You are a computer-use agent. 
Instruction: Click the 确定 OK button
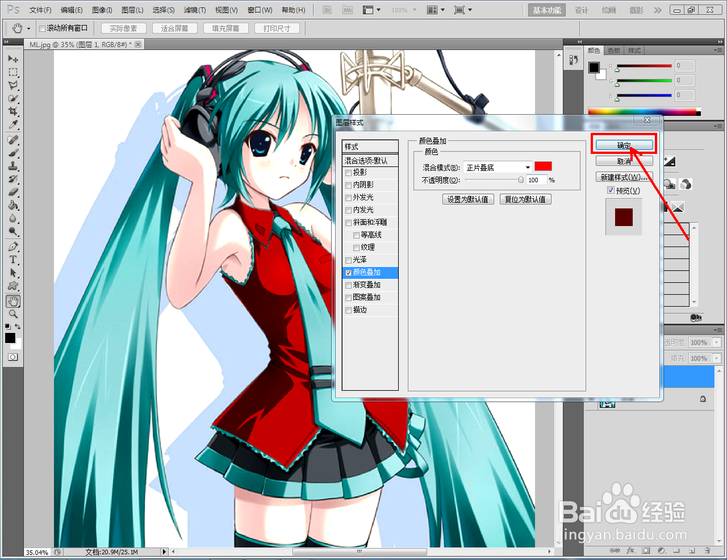(x=624, y=145)
